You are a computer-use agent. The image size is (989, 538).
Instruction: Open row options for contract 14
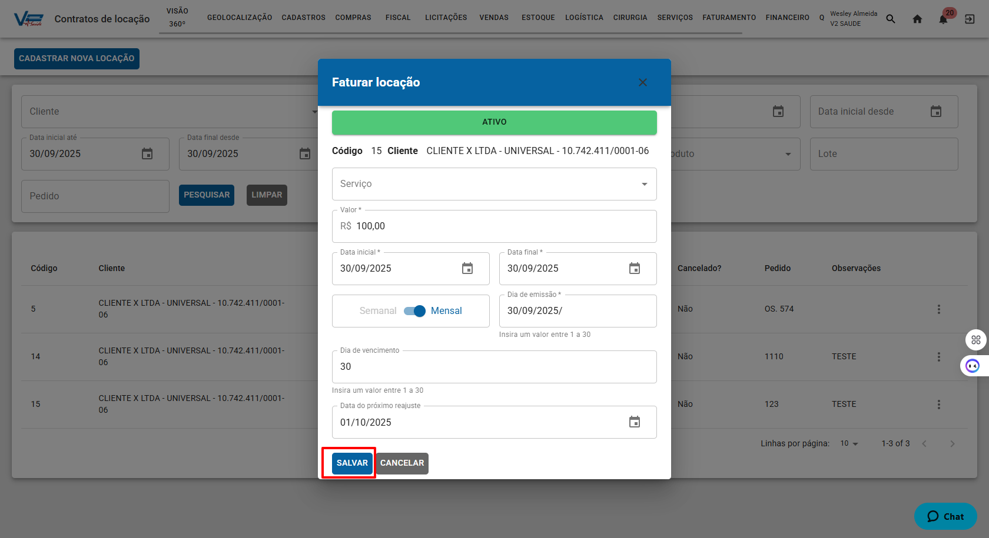tap(938, 357)
